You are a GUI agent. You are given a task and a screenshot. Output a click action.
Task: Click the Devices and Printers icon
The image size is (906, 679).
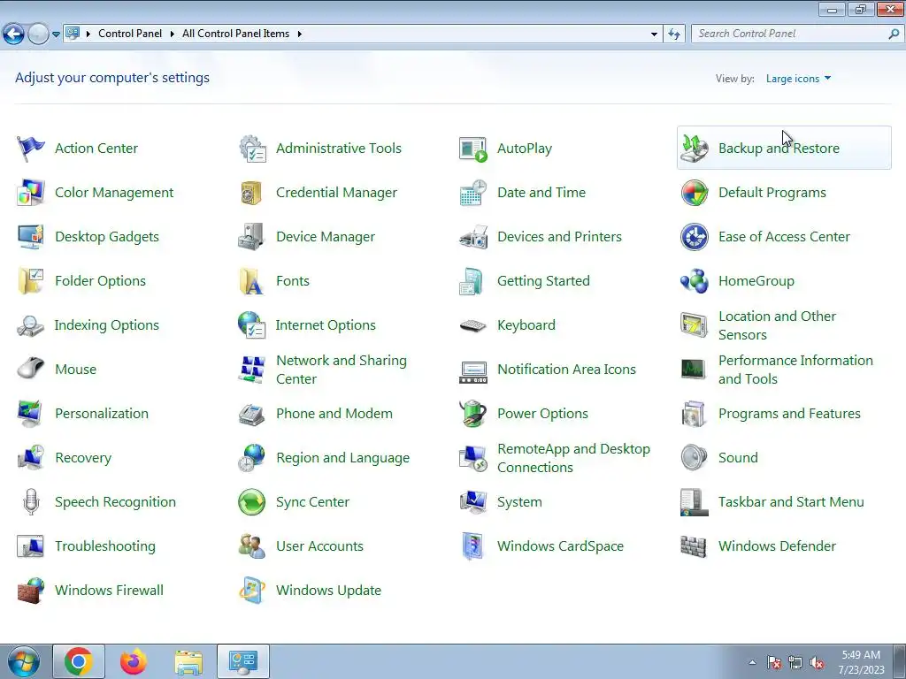[473, 237]
